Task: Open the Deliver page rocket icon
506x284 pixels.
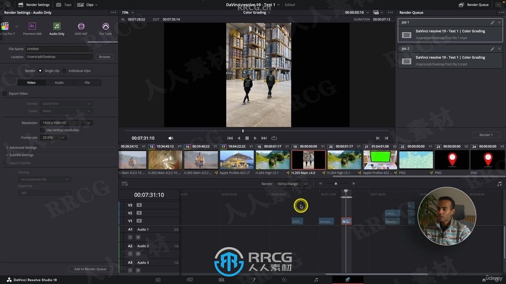Action: [347, 280]
